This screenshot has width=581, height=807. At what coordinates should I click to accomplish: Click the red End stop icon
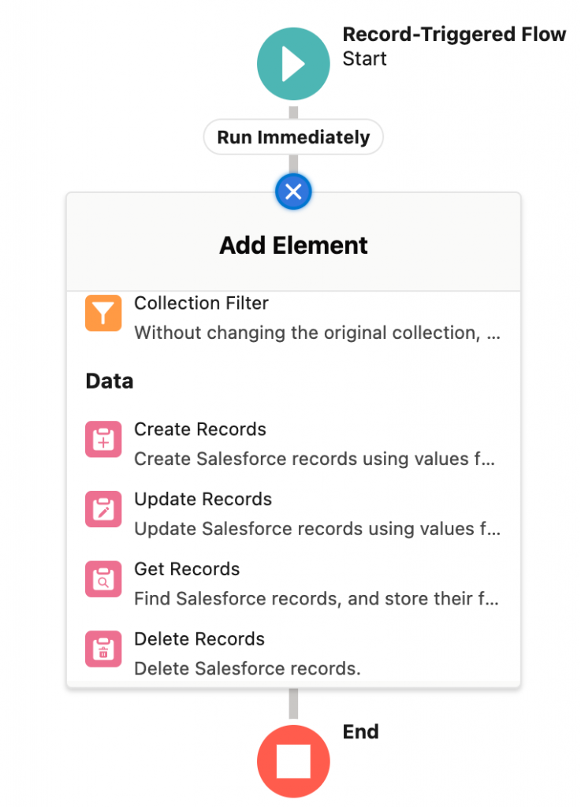point(293,761)
